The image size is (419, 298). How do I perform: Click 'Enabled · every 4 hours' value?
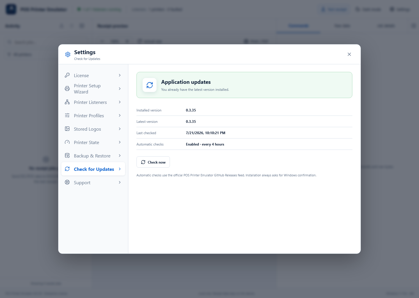205,144
